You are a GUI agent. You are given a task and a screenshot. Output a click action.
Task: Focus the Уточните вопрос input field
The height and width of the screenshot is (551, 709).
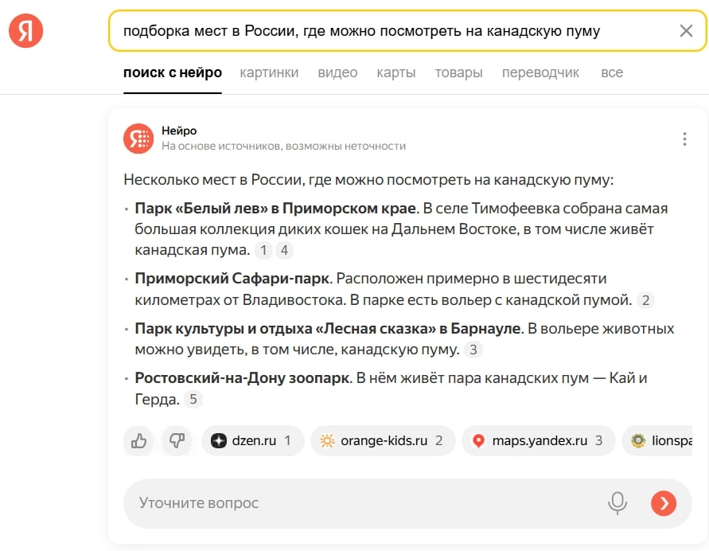tap(358, 503)
